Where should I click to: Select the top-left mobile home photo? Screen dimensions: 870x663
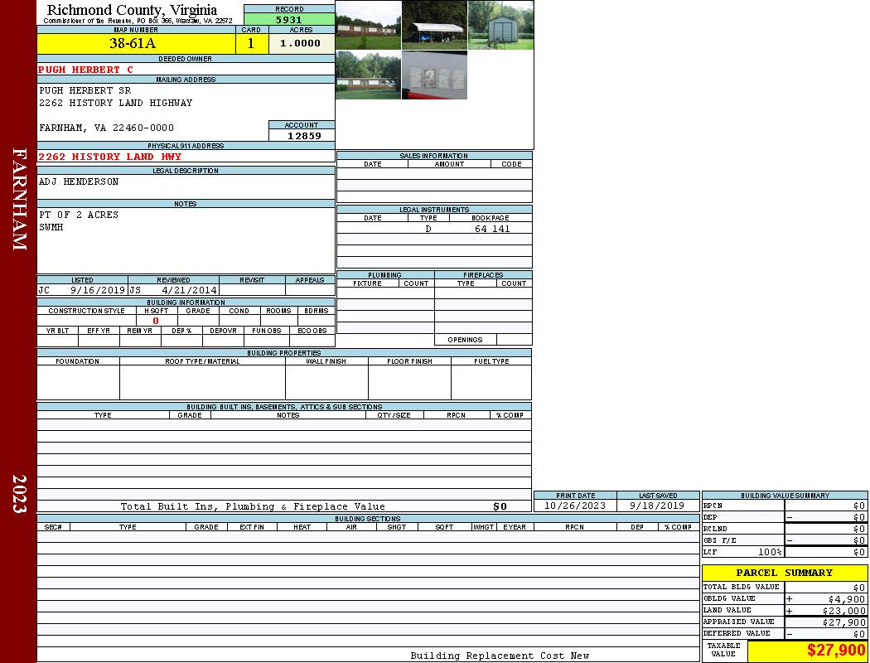click(x=368, y=26)
